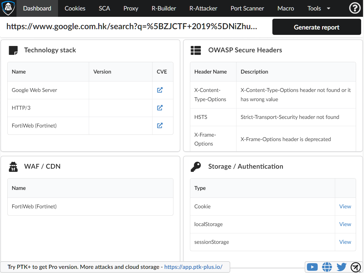Viewport: 364px width, 273px height.
Task: Open CVE link for FortiWeb (Fortinet)
Action: point(160,126)
